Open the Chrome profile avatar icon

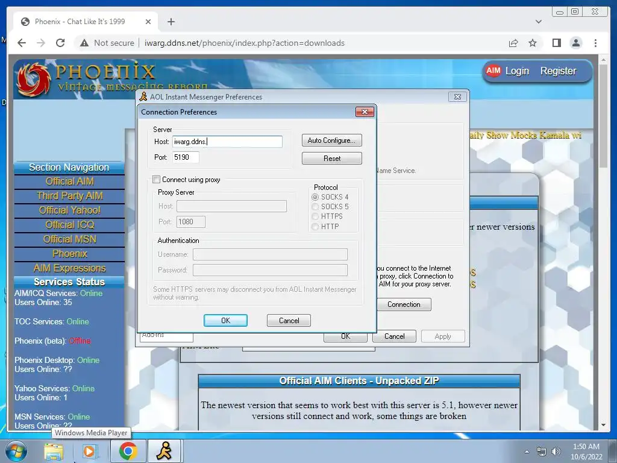[575, 43]
